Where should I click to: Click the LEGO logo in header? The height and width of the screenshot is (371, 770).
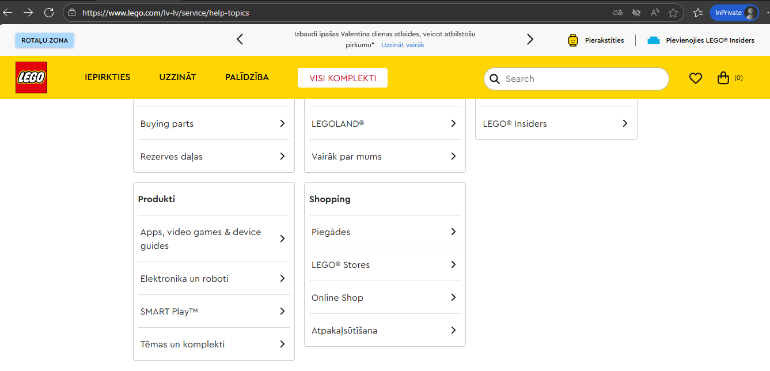(x=31, y=78)
